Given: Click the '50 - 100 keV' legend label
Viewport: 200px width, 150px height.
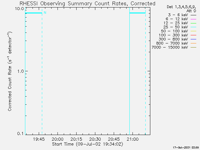Looking at the screenshot, I should coord(174,31).
